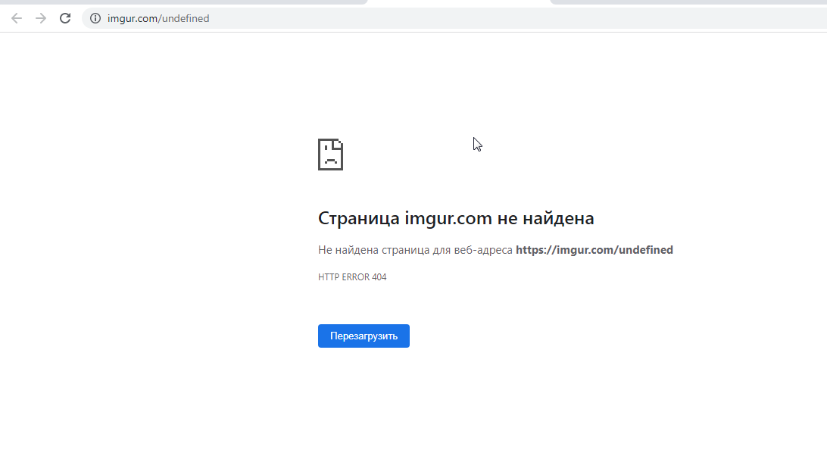Viewport: 827px width, 453px height.
Task: Click the forward navigation arrow
Action: [x=40, y=18]
